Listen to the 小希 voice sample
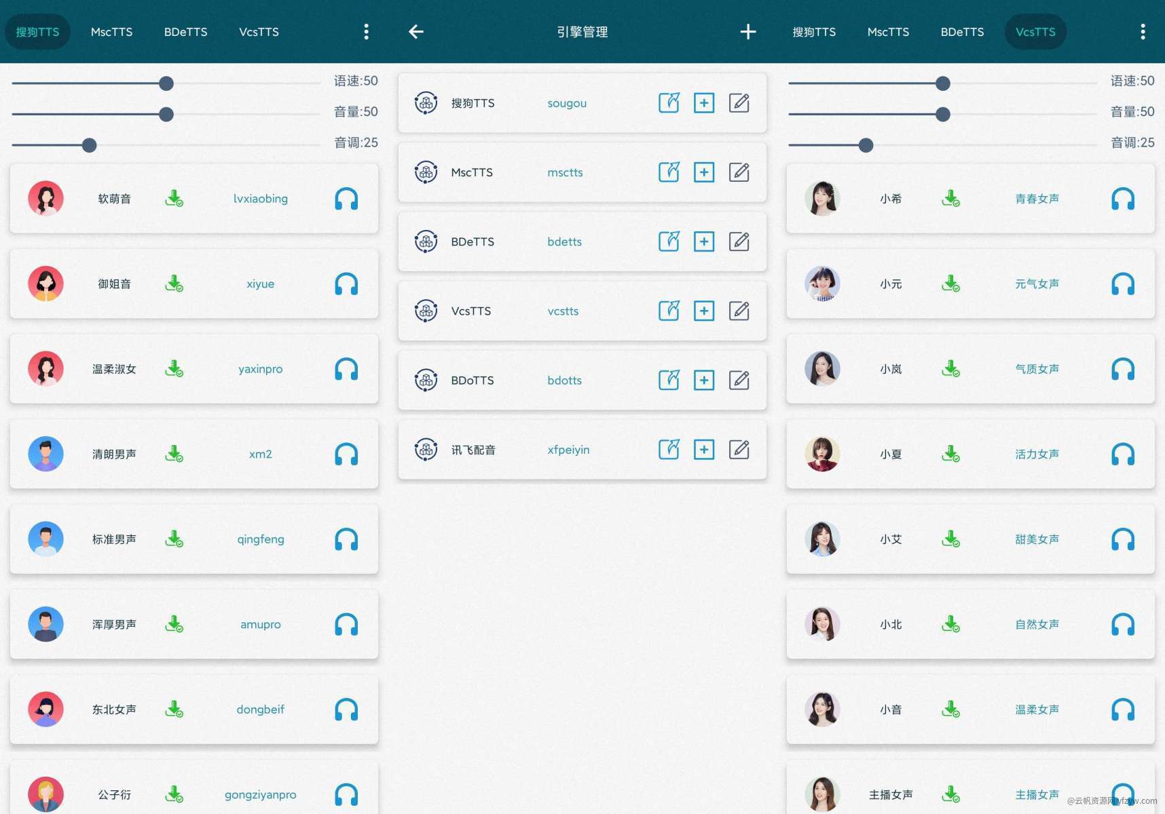This screenshot has height=814, width=1165. 1123,199
